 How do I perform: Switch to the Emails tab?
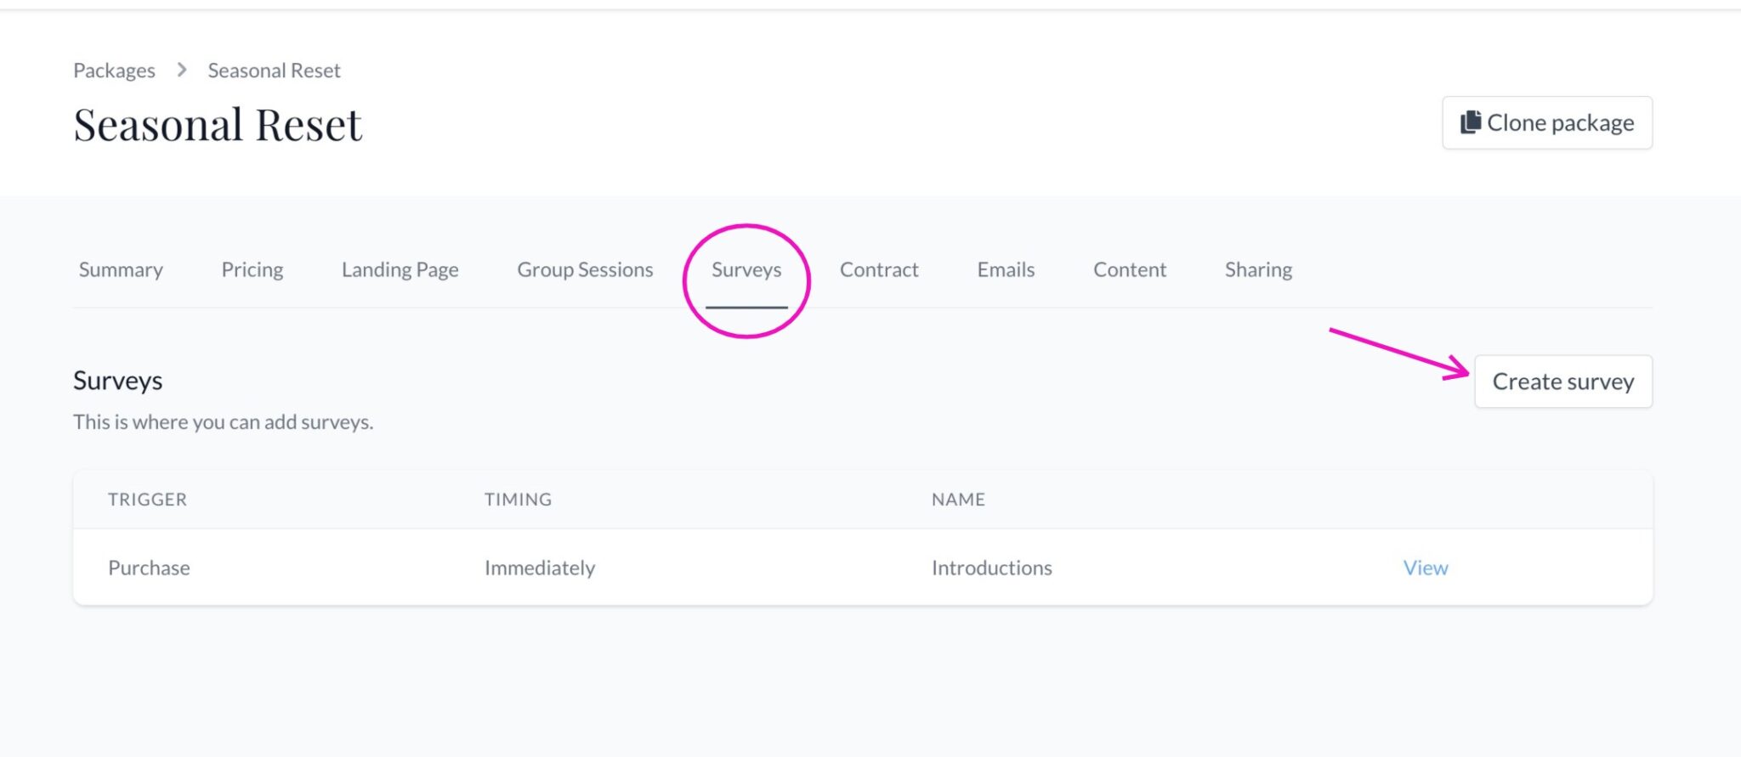tap(1006, 270)
